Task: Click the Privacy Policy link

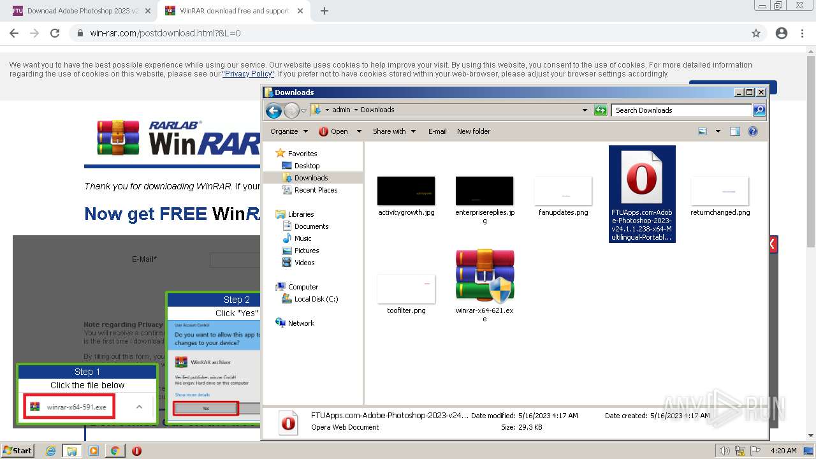Action: click(x=248, y=74)
